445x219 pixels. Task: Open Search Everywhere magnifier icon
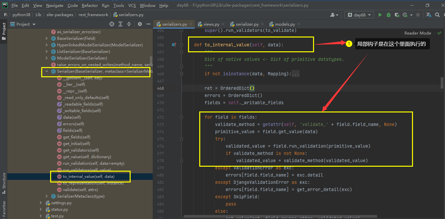point(437,15)
